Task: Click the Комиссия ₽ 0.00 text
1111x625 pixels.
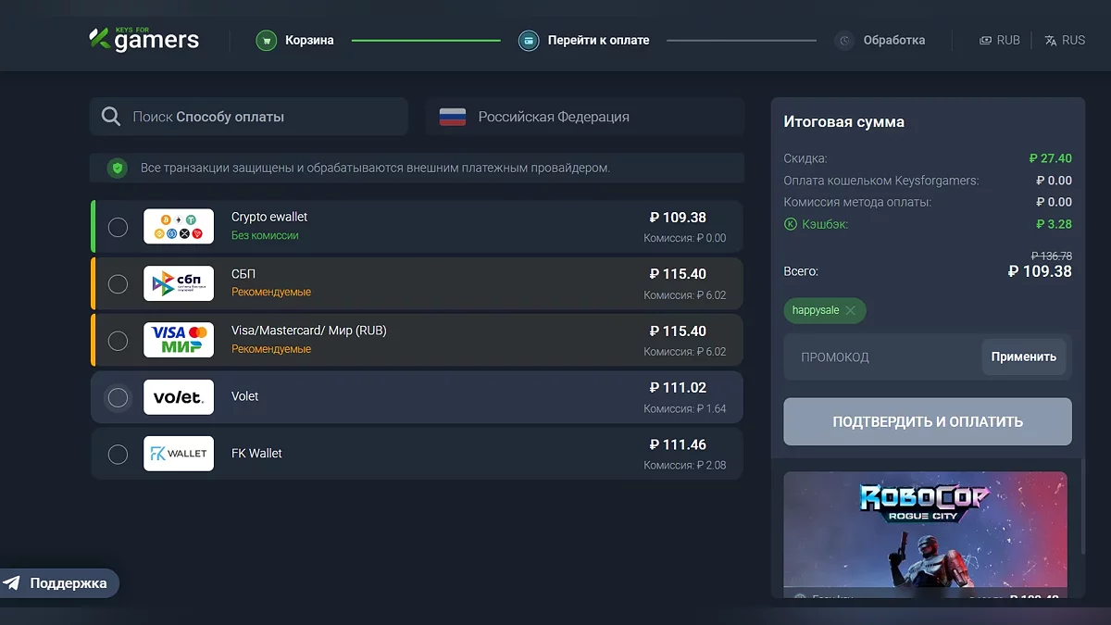Action: 685,238
